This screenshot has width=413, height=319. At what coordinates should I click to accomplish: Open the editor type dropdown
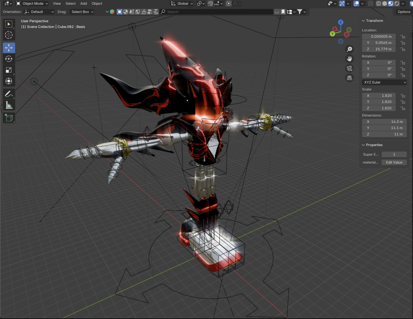(x=8, y=3)
